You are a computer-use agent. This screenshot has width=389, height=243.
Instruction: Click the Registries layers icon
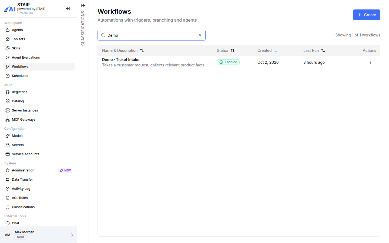(x=8, y=92)
